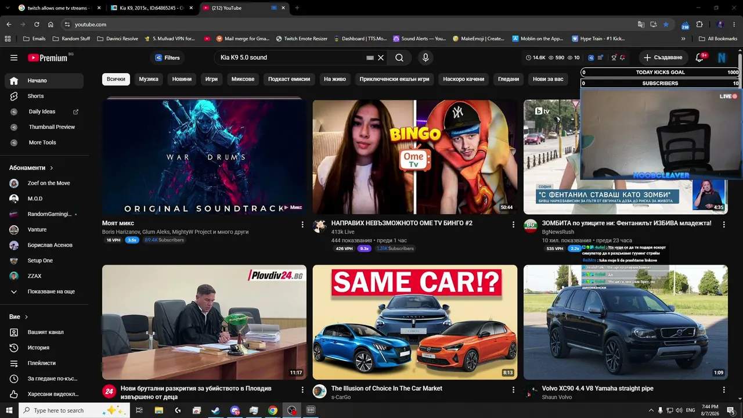743x418 pixels.
Task: Open the Windows Start menu
Action: 9,410
